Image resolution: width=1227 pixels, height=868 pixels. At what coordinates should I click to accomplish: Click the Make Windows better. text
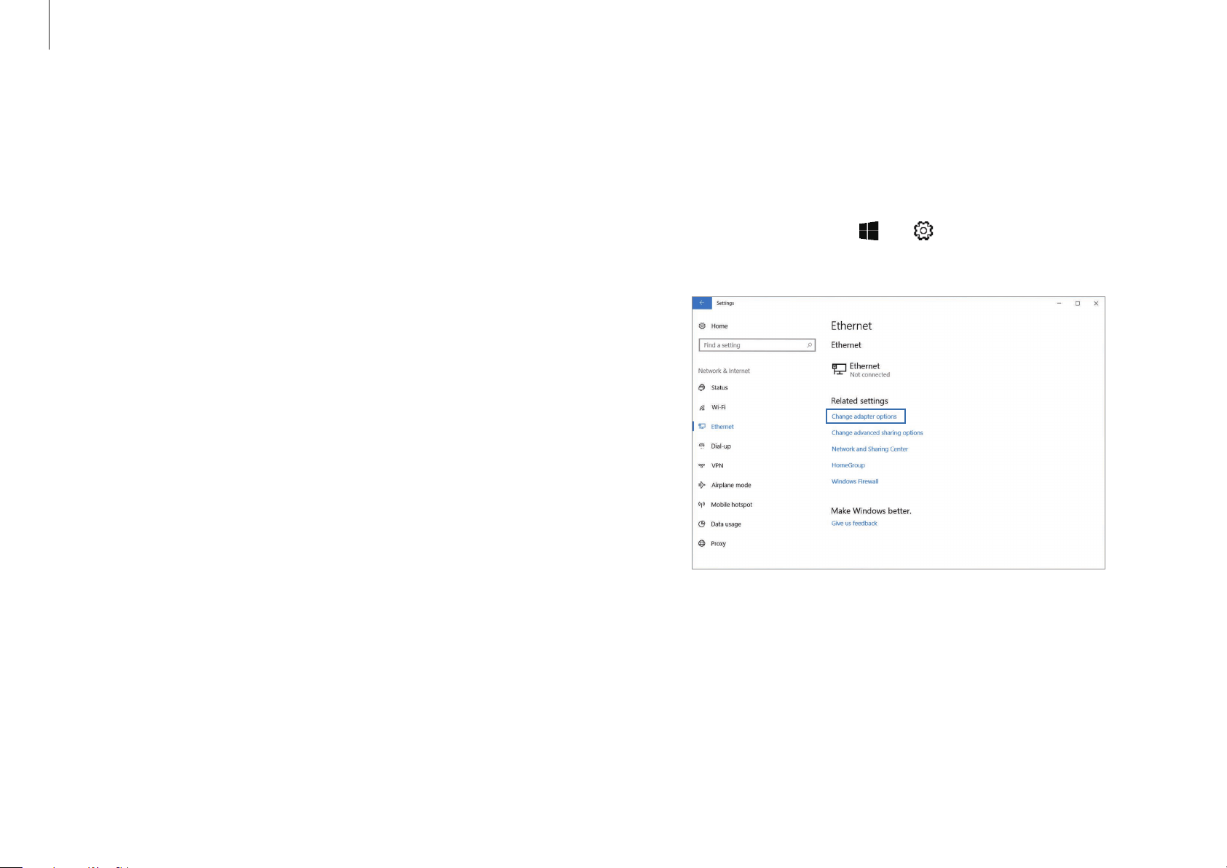coord(872,511)
